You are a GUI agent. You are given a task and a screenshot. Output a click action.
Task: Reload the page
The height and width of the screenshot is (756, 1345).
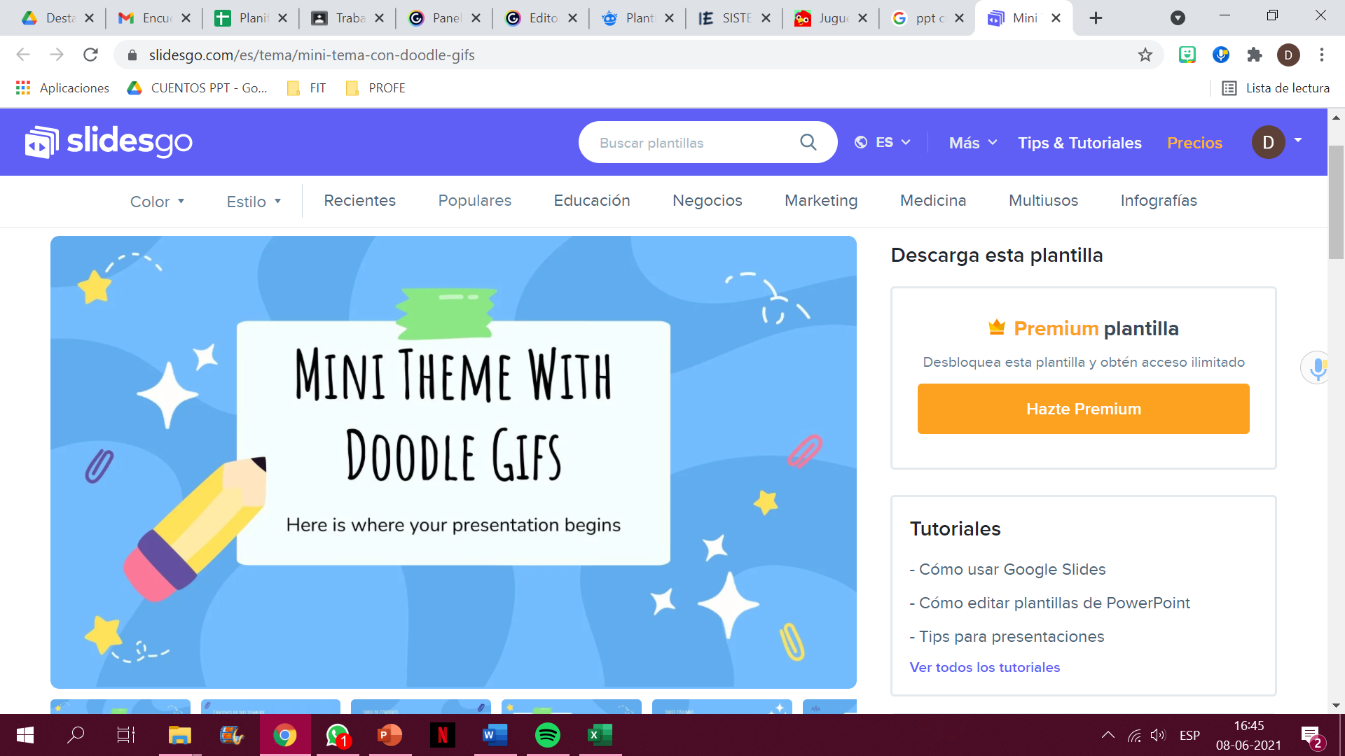tap(90, 55)
